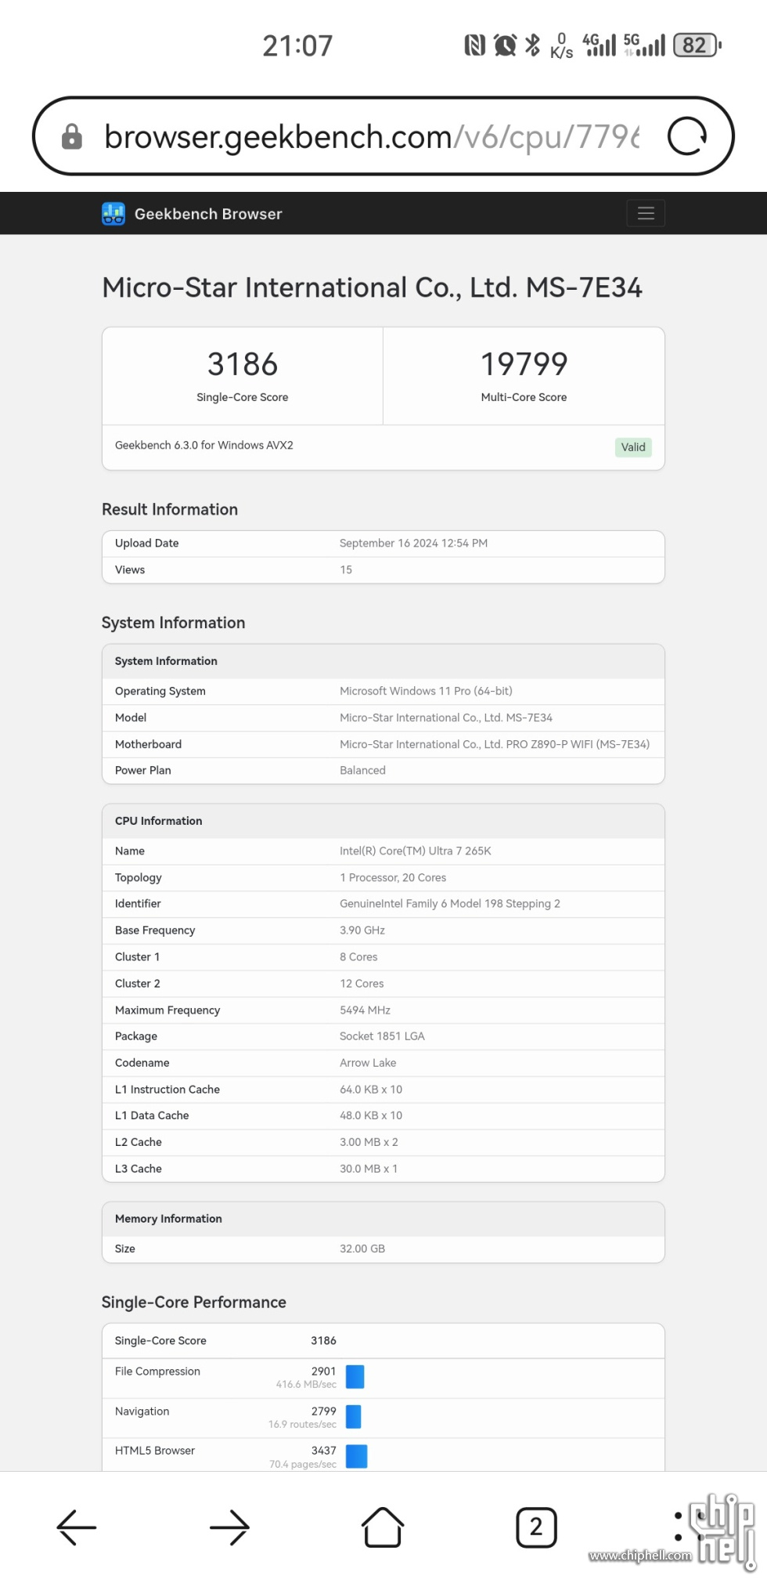Select the 3.90 GHz base frequency value
This screenshot has width=767, height=1583.
[x=362, y=931]
